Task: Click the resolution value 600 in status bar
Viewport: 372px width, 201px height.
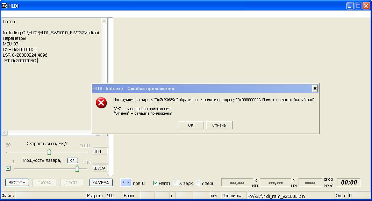Action: [x=110, y=195]
